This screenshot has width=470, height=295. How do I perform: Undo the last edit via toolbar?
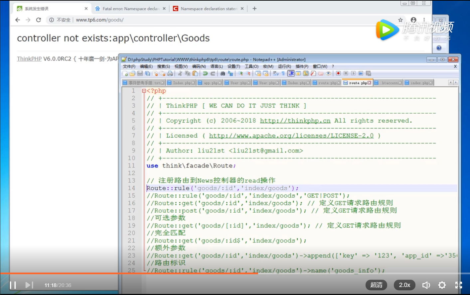205,73
